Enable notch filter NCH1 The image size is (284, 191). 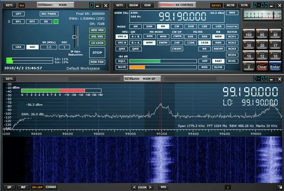point(232,37)
